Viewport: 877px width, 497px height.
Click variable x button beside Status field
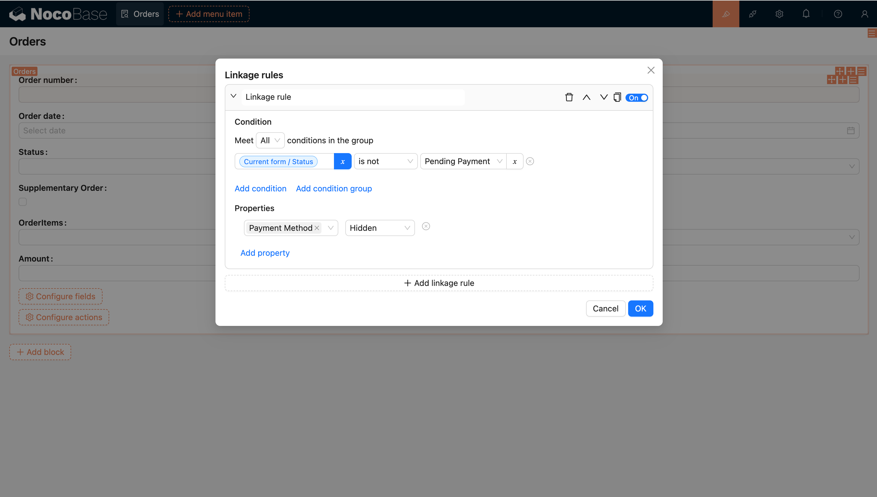pyautogui.click(x=342, y=162)
